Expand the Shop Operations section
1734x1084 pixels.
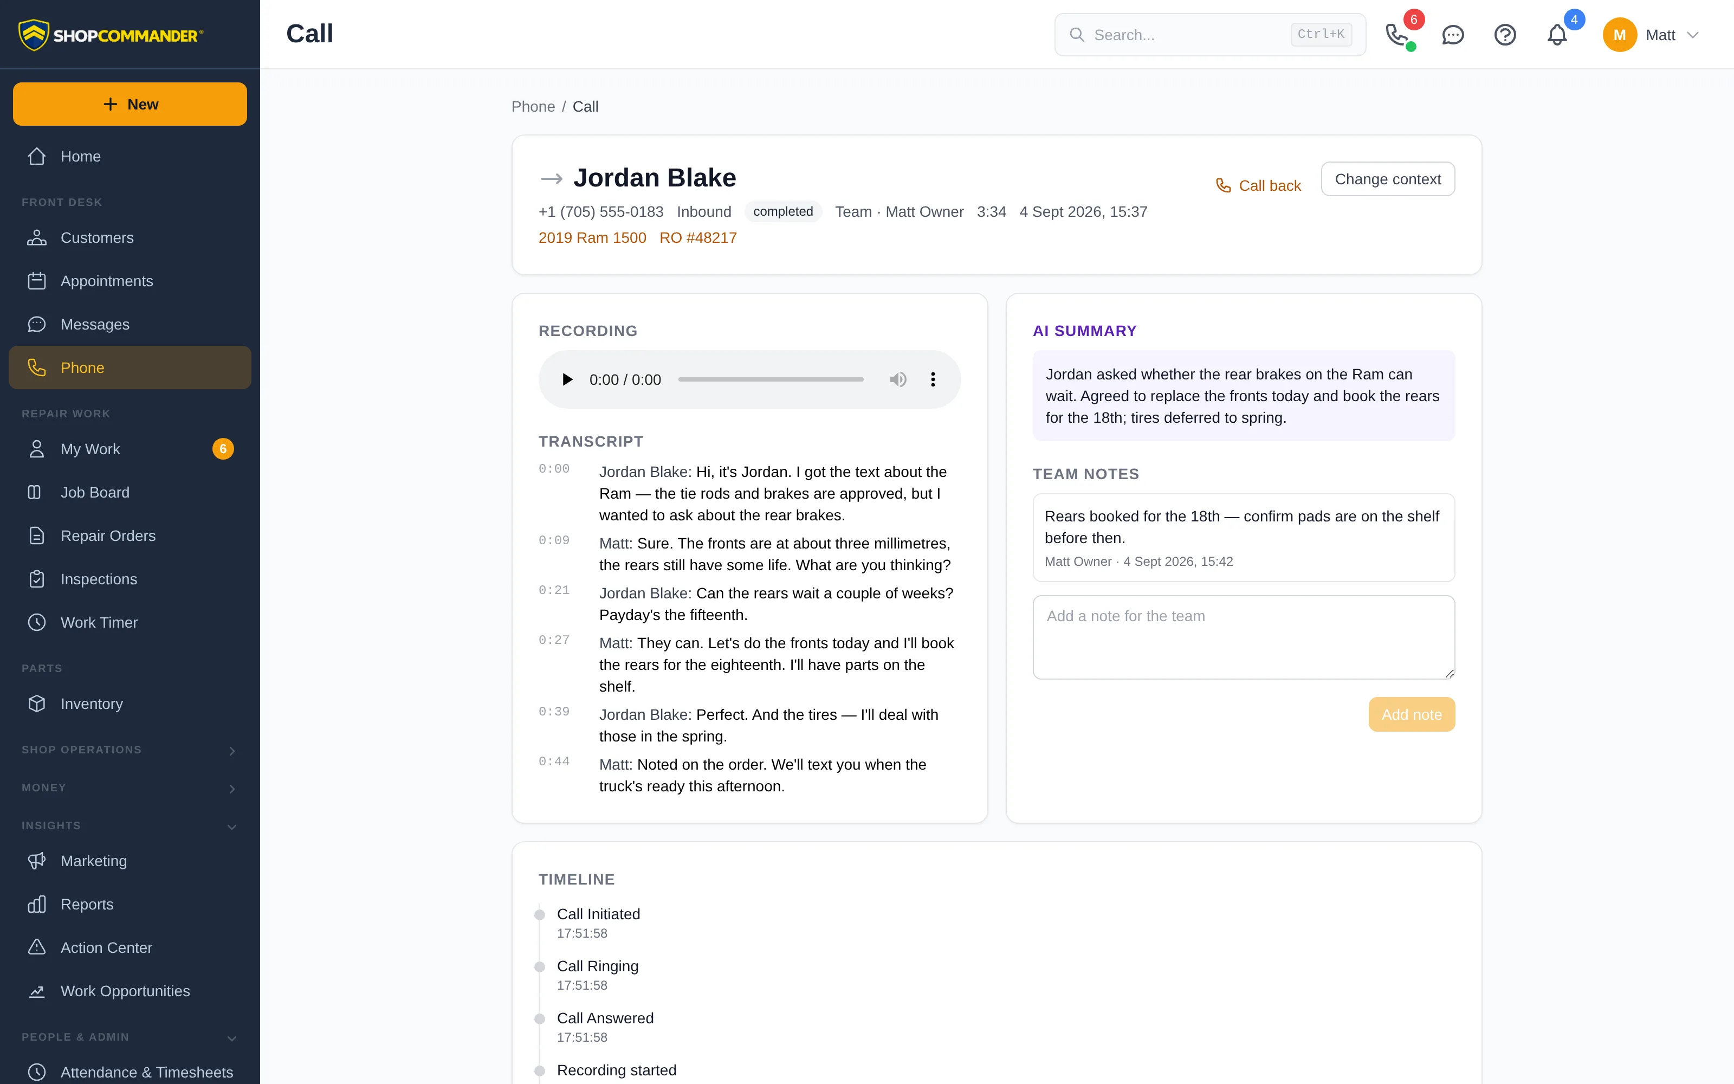point(130,750)
